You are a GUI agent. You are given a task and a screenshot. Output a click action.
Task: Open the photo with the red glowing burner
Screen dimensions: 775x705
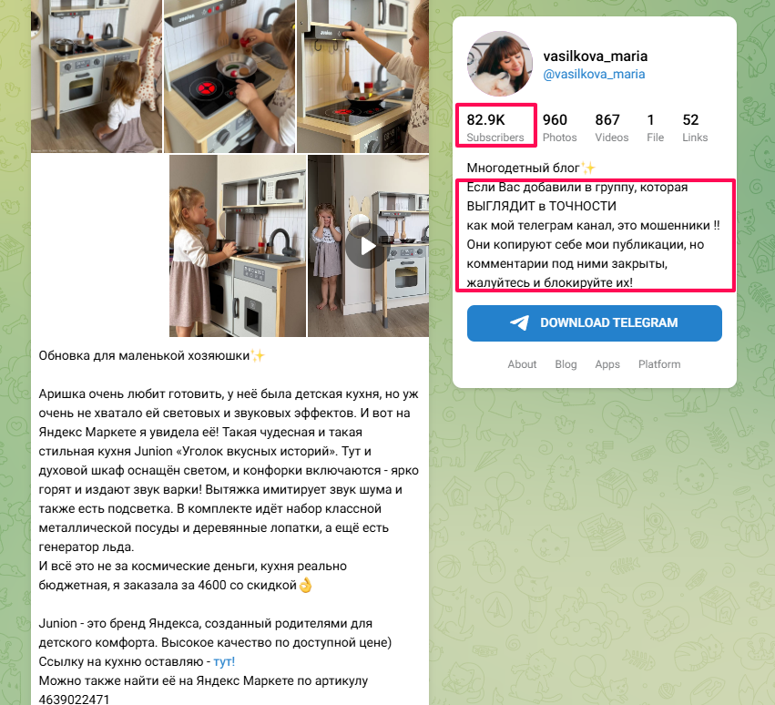click(229, 77)
